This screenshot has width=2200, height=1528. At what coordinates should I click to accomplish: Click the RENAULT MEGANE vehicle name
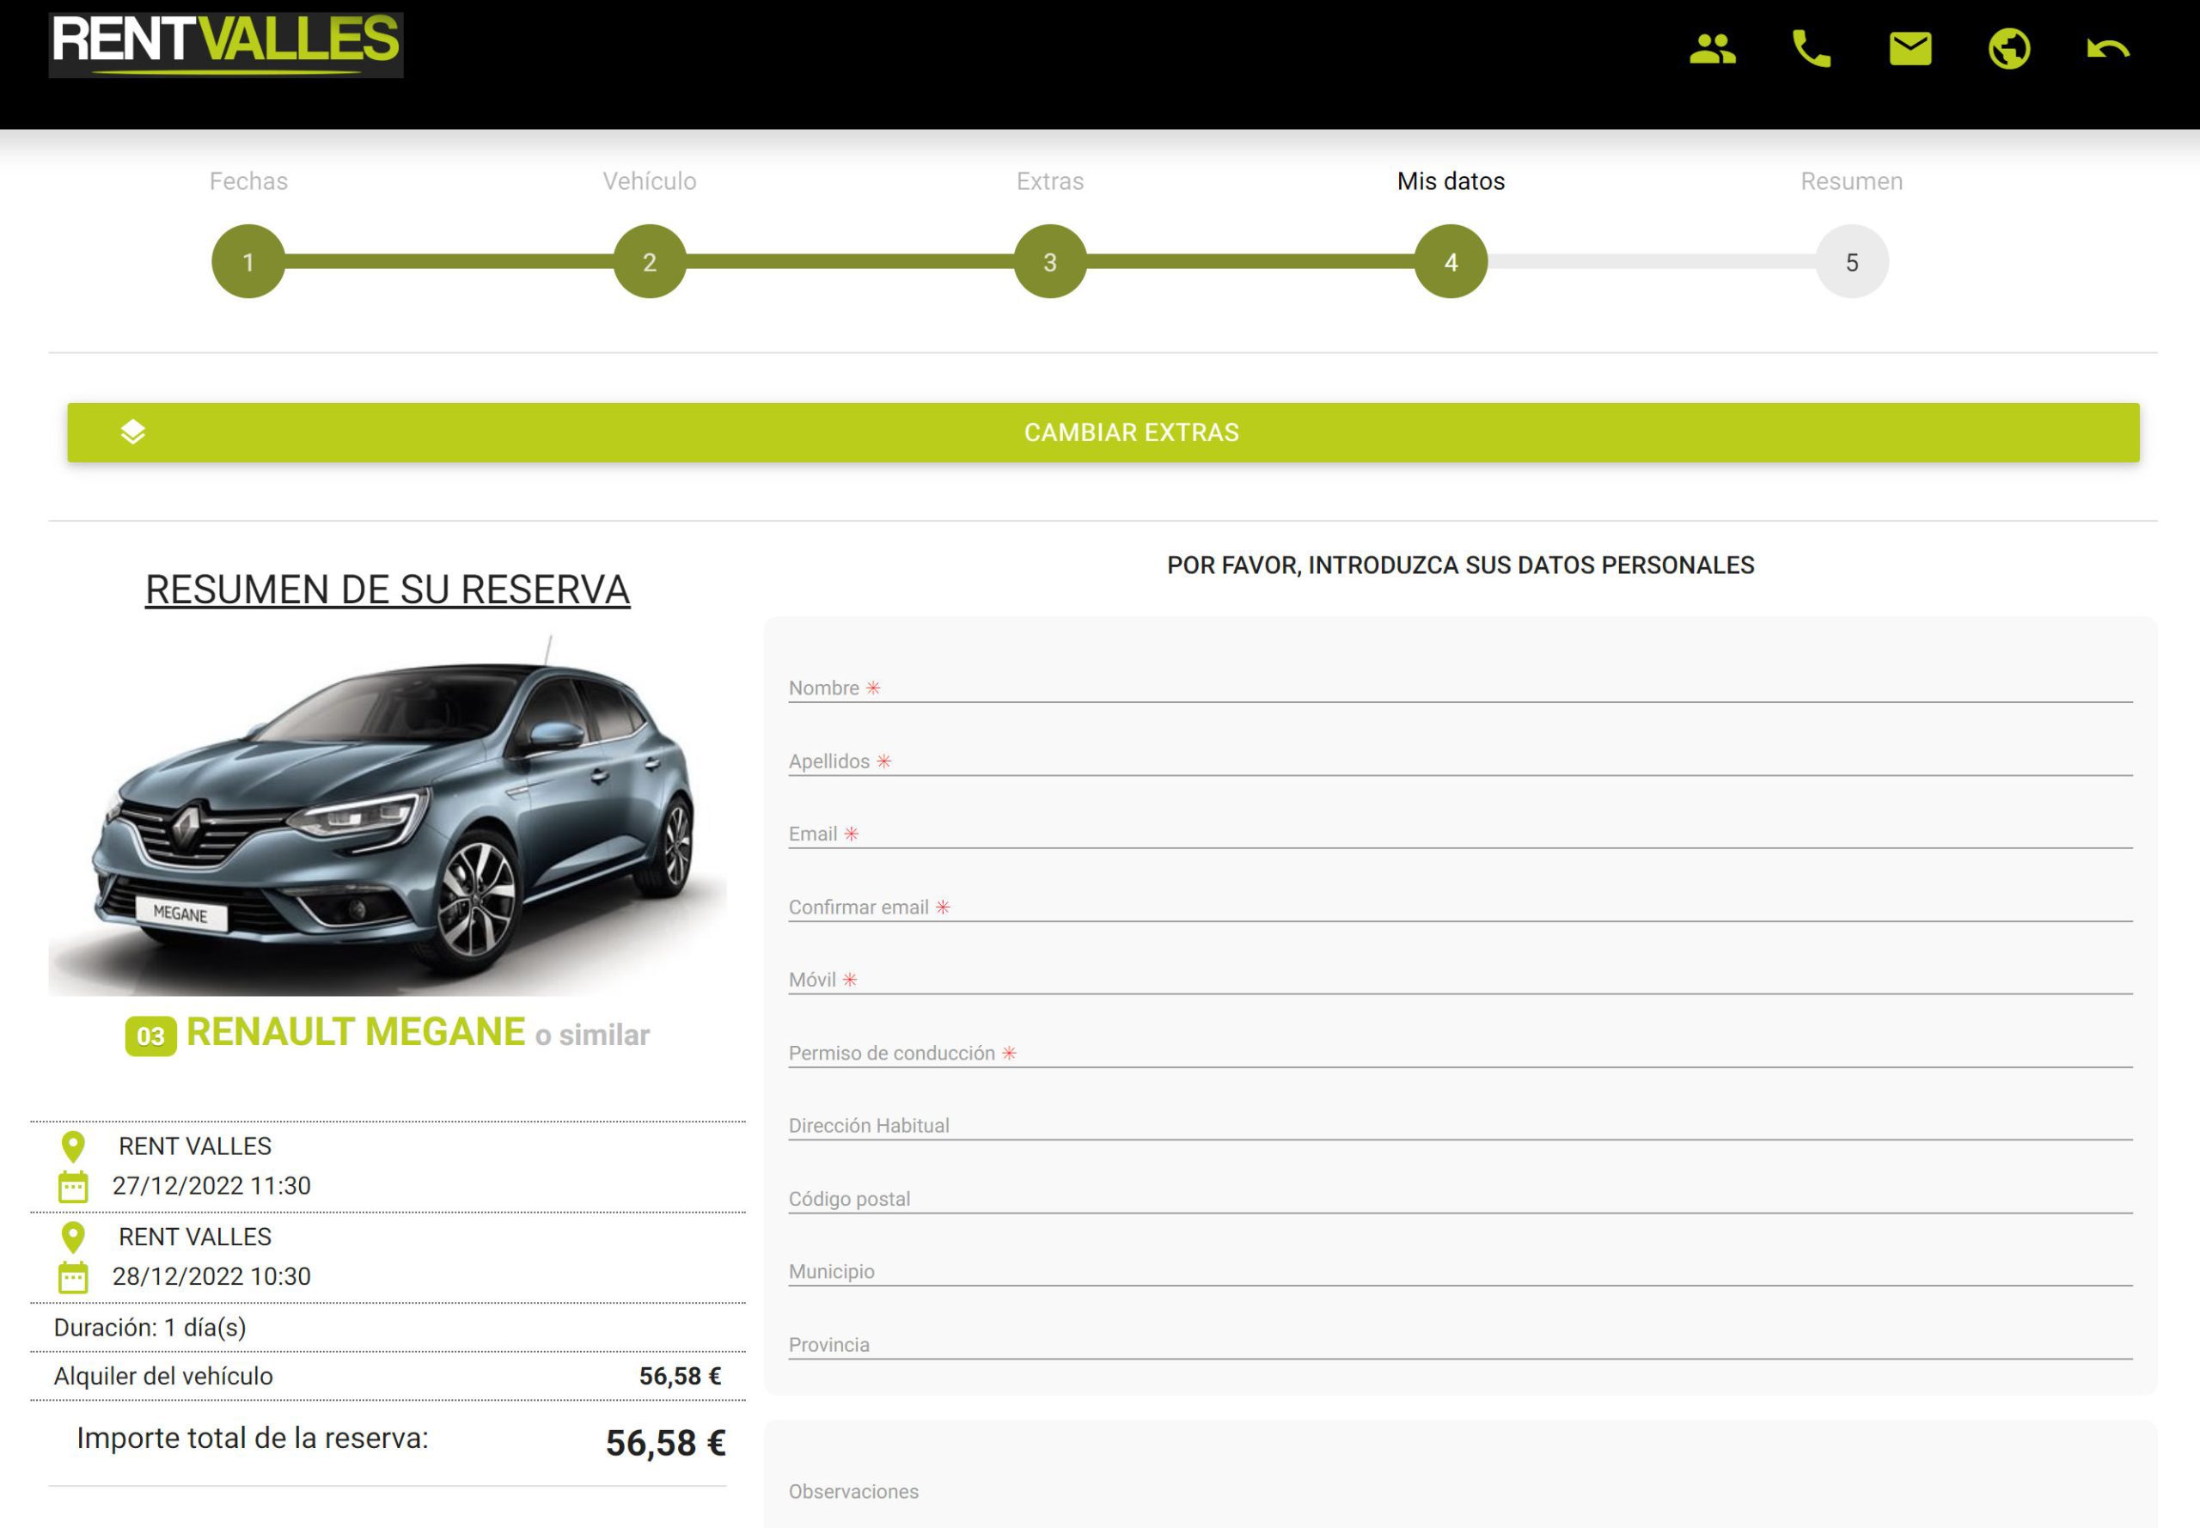point(356,1032)
